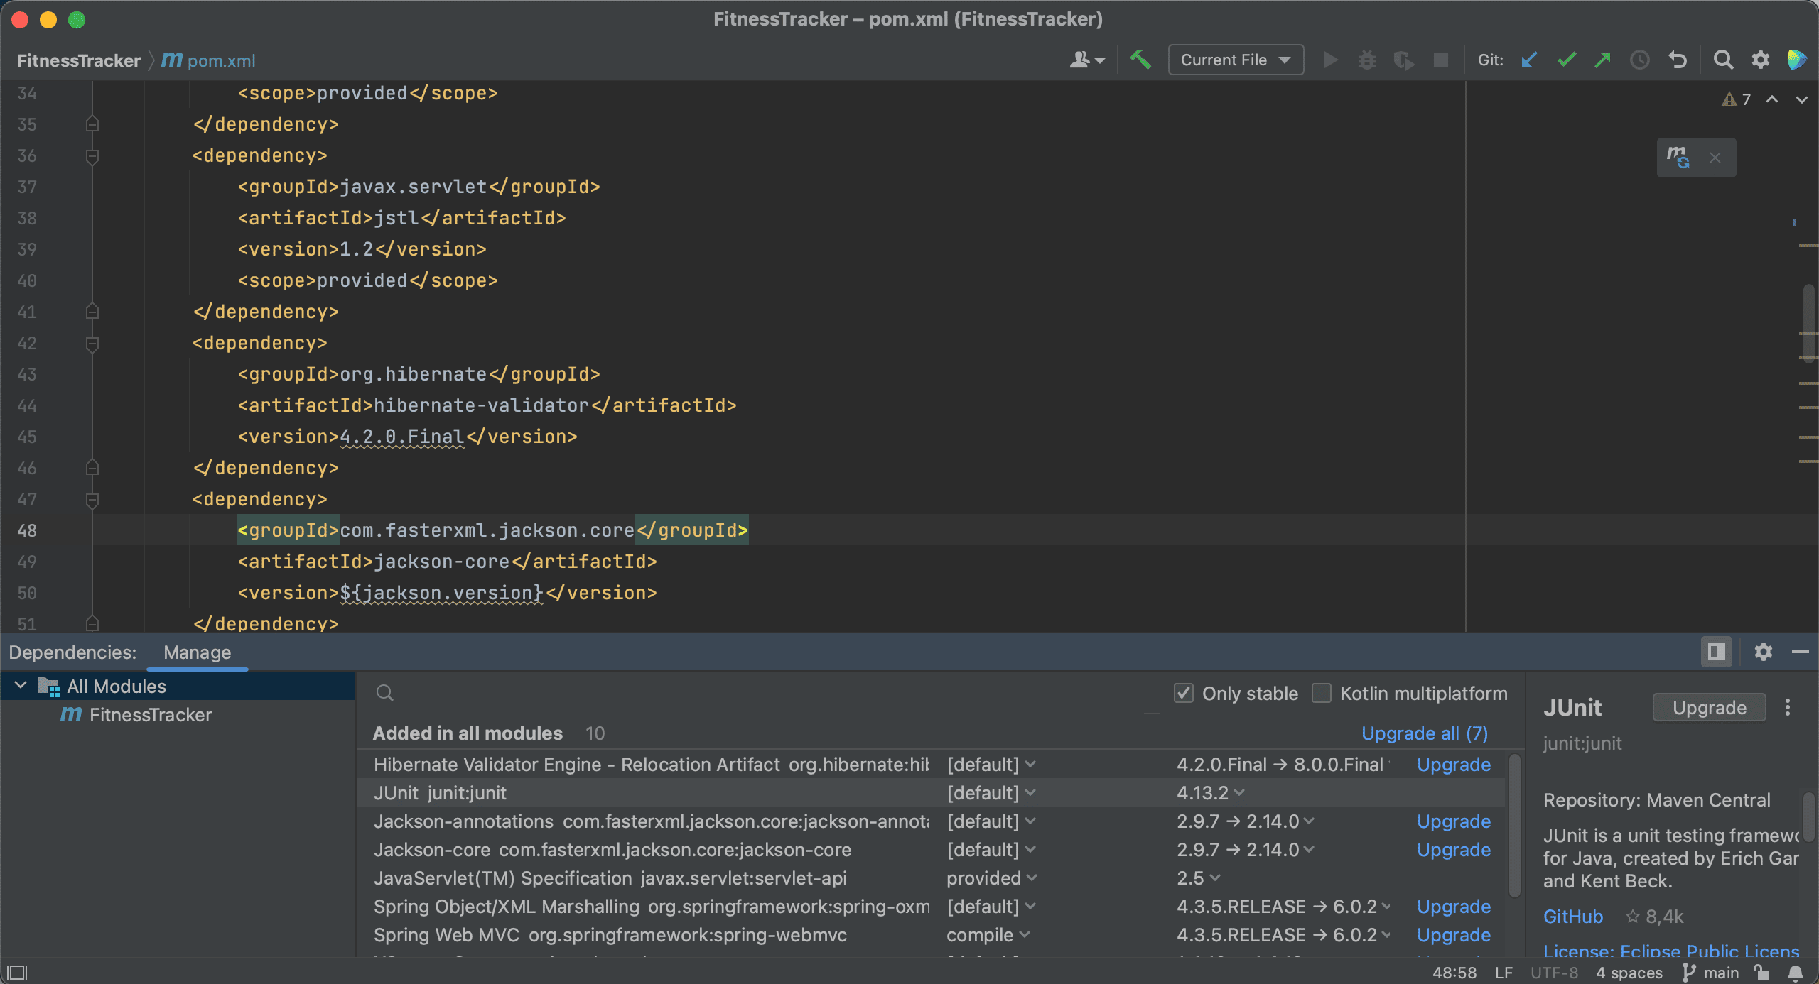The image size is (1819, 984).
Task: Upgrade Hibernate Validator Engine dependency
Action: tap(1454, 765)
